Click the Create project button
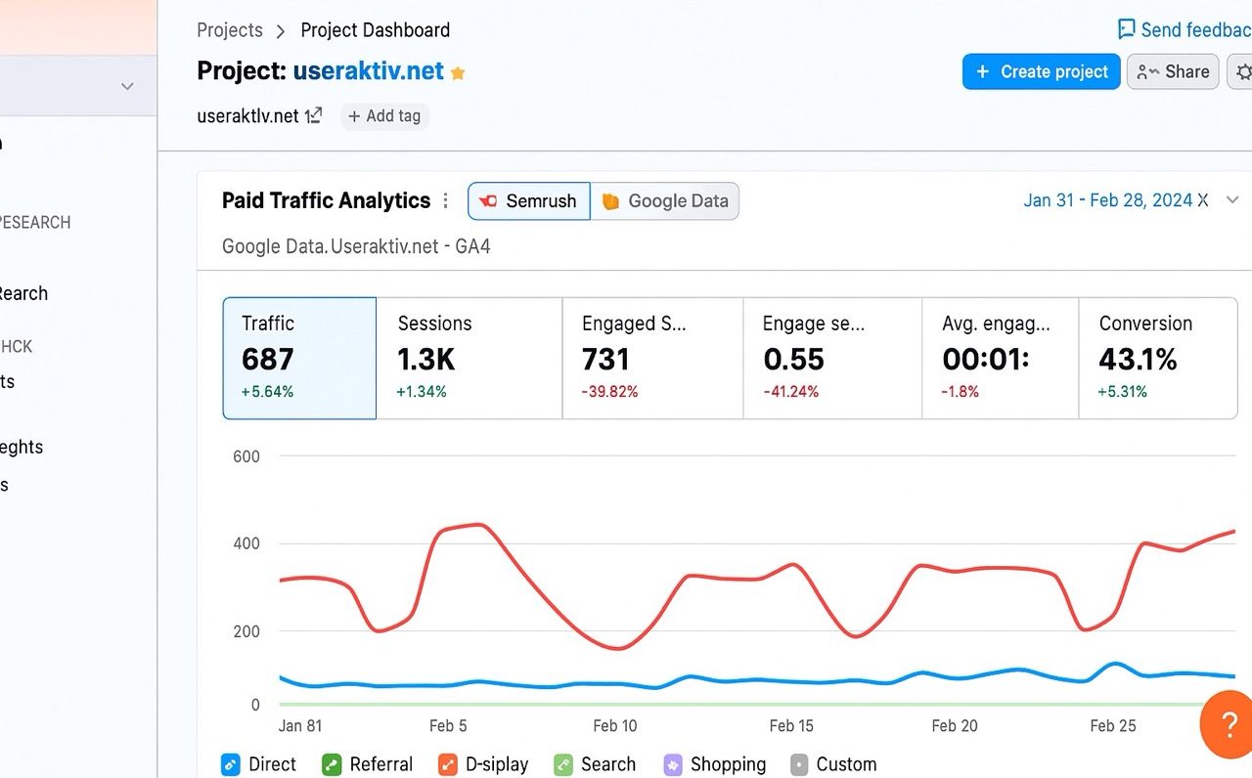 tap(1041, 72)
